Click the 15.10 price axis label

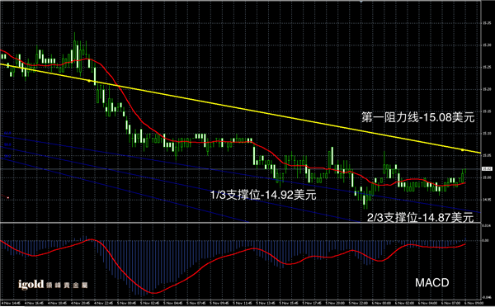pyautogui.click(x=486, y=134)
